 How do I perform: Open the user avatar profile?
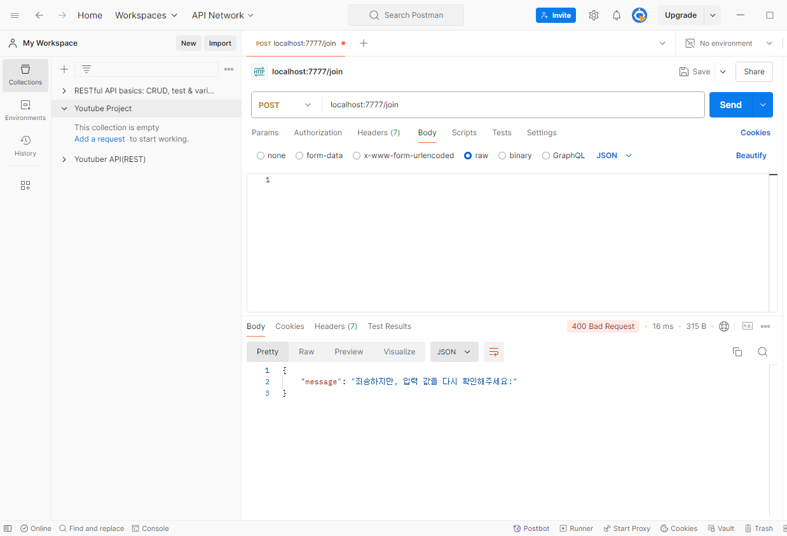640,15
